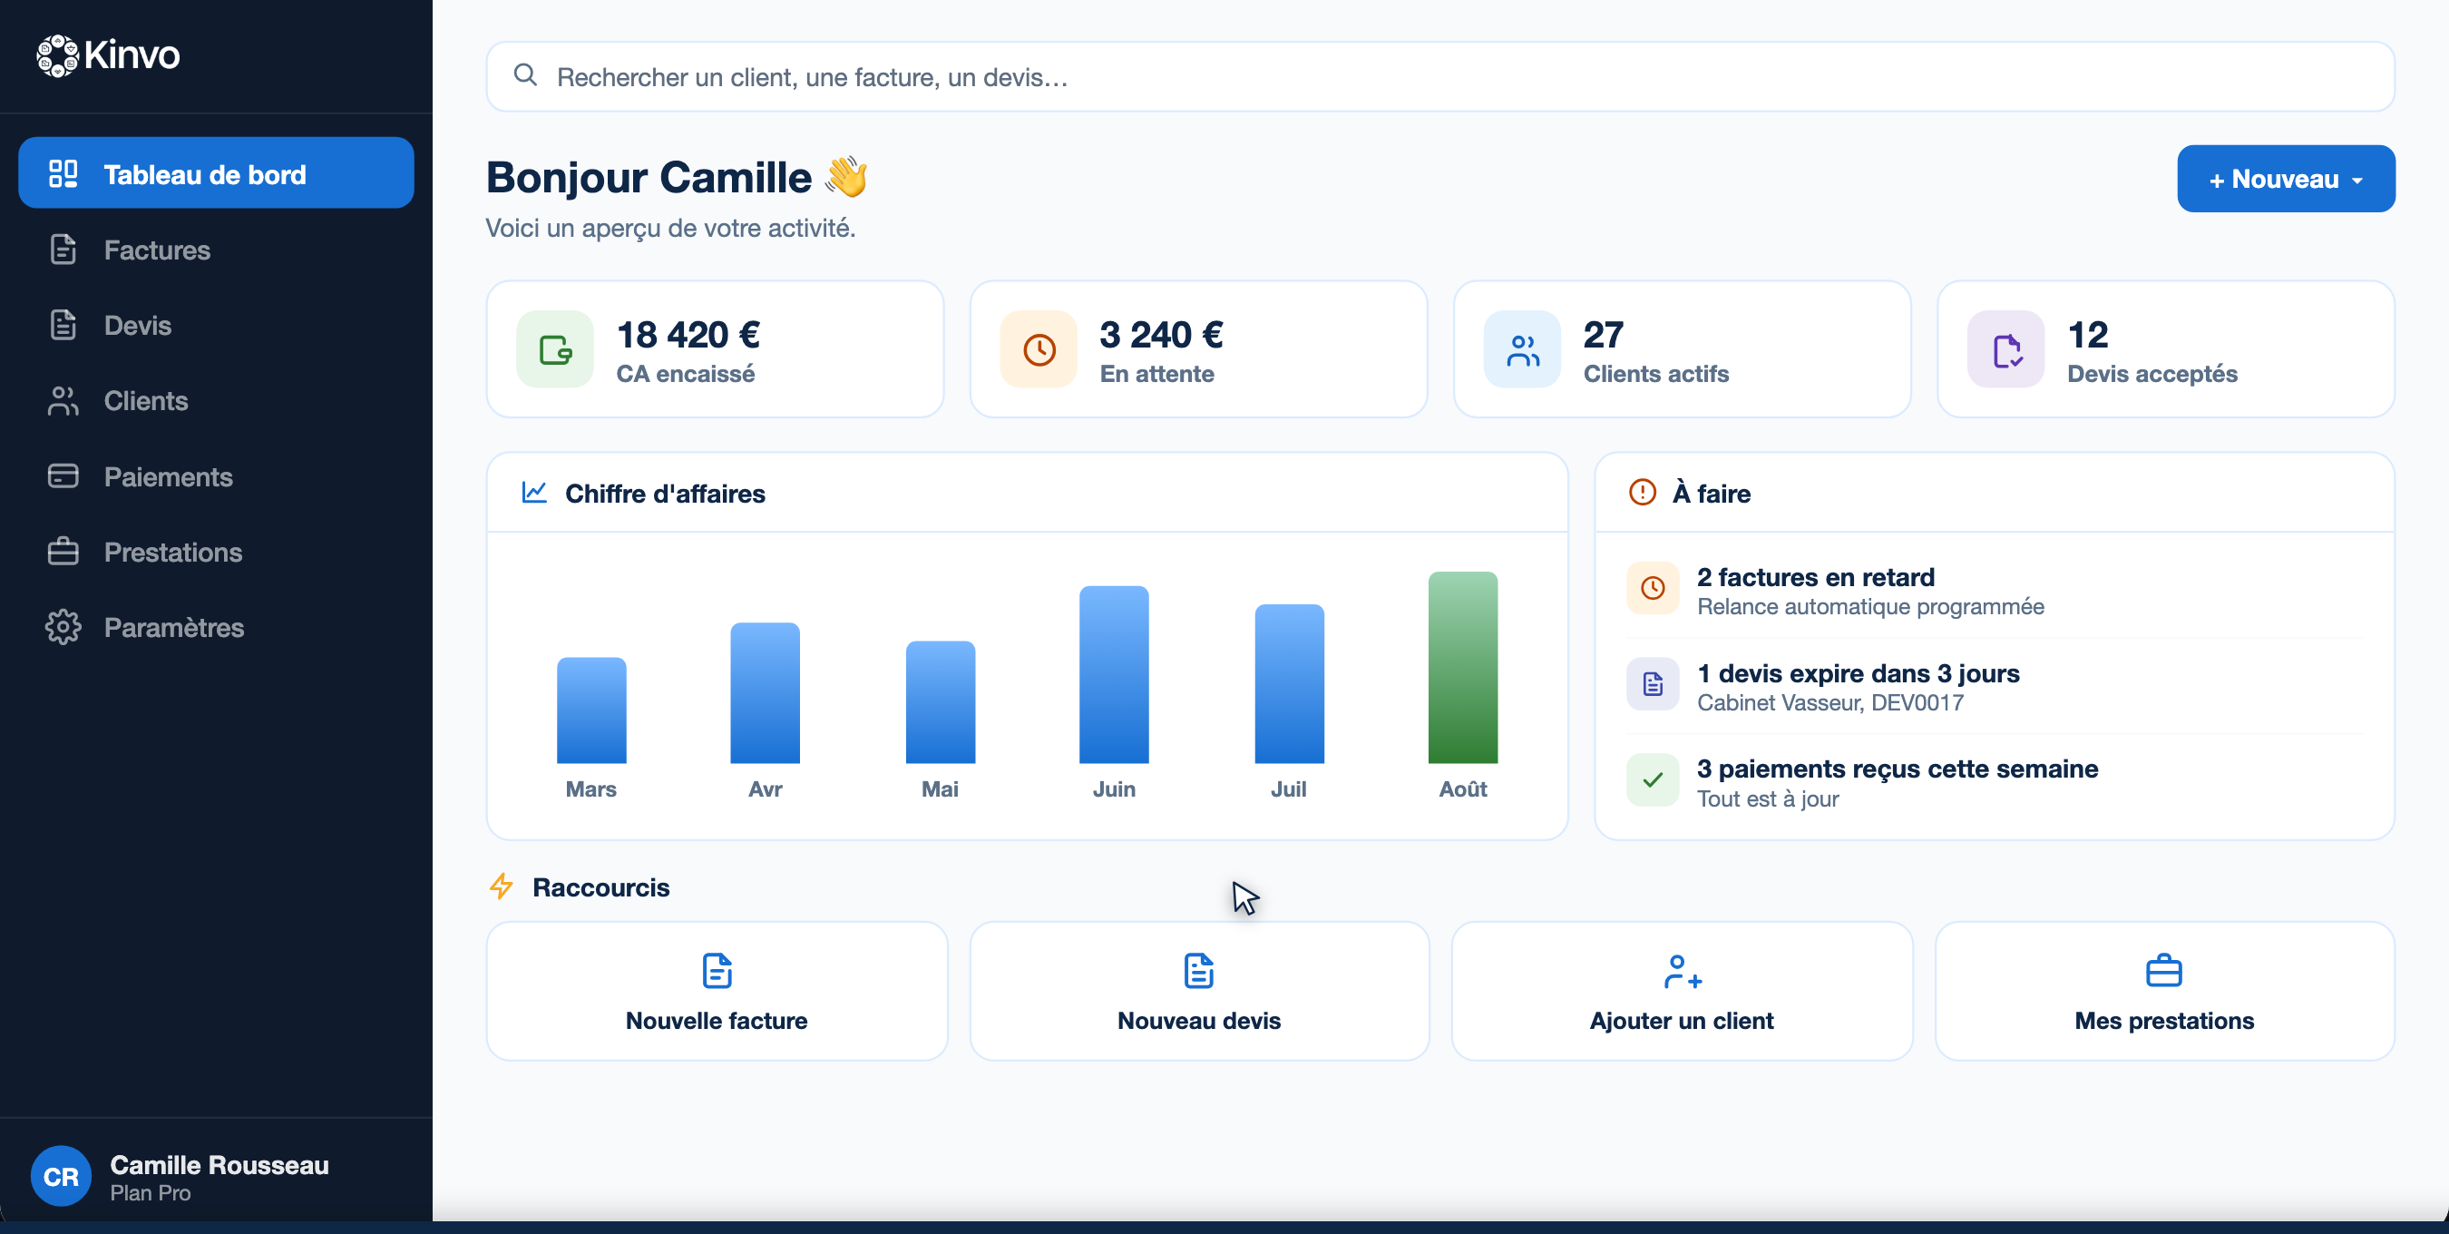Select the Juil bar in the chart
This screenshot has height=1234, width=2449.
[1289, 683]
